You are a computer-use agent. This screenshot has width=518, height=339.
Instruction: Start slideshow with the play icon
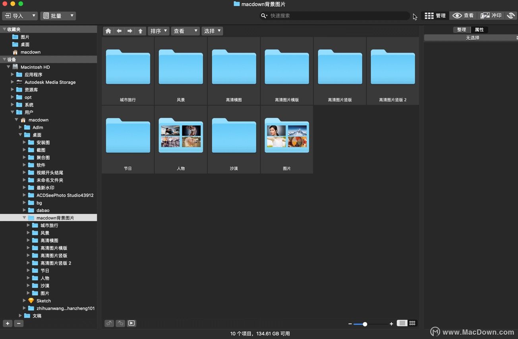click(131, 323)
